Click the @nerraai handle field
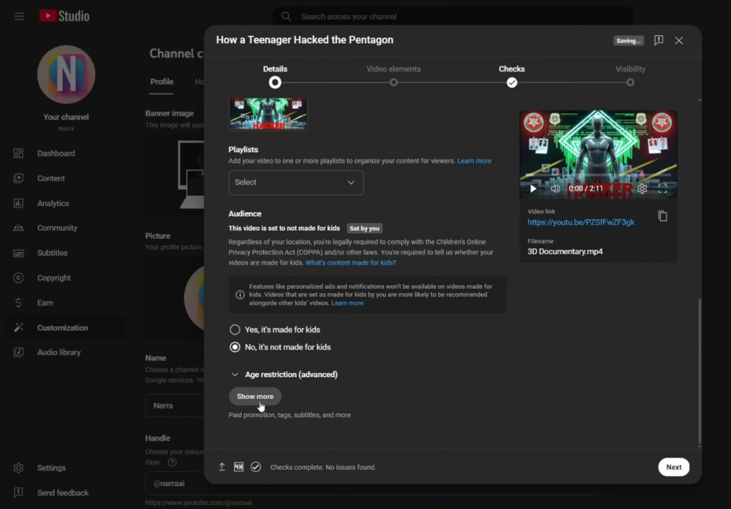 (175, 483)
